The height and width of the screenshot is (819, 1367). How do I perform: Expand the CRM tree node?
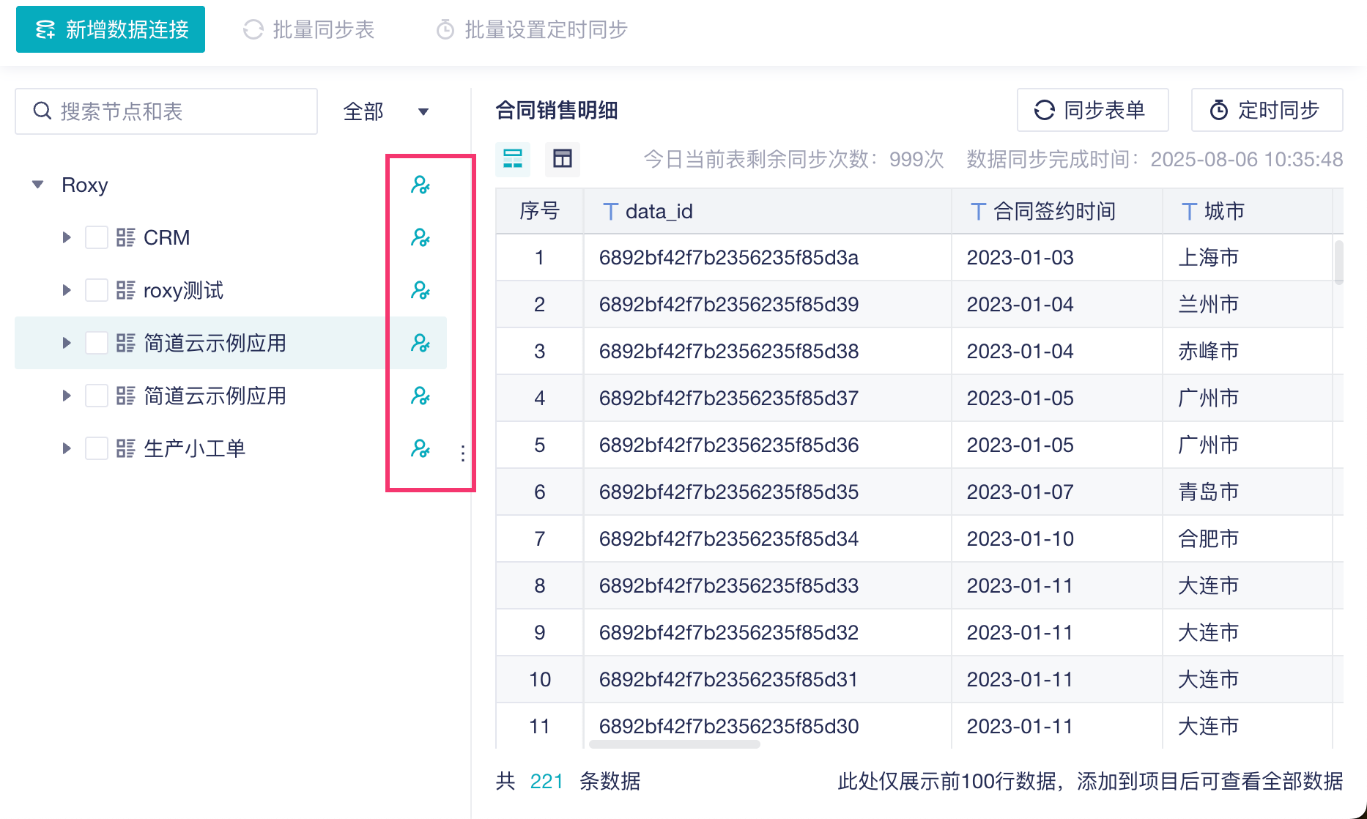click(67, 237)
